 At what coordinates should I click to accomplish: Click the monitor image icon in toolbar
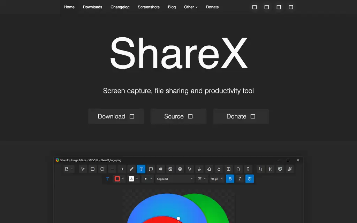pyautogui.click(x=280, y=169)
